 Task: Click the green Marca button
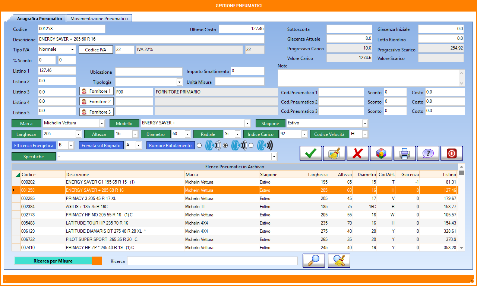(26, 123)
